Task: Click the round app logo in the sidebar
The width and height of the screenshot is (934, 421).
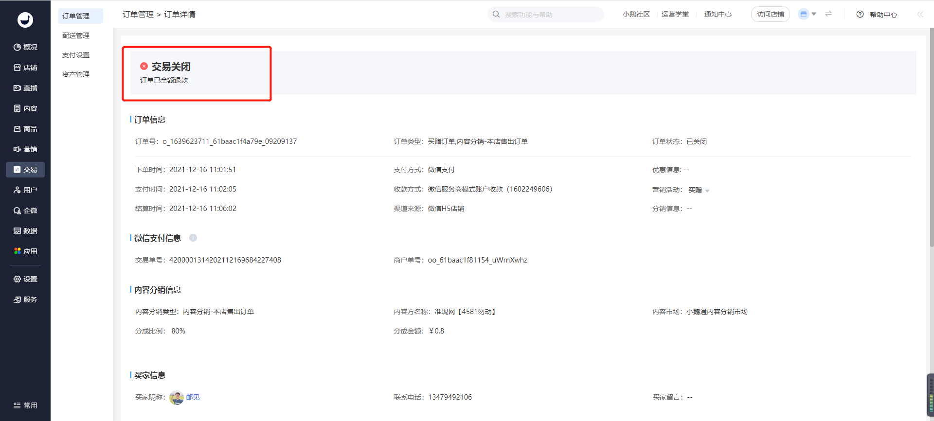Action: click(25, 19)
